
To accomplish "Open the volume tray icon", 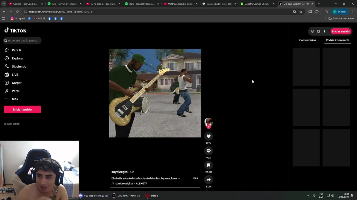I will 333,196.
